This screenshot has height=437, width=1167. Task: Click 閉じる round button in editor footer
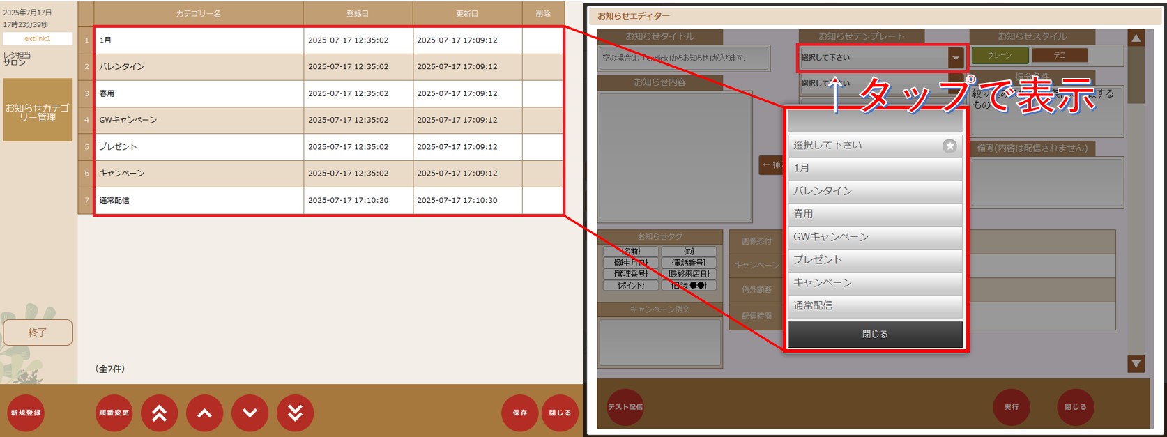[1075, 407]
